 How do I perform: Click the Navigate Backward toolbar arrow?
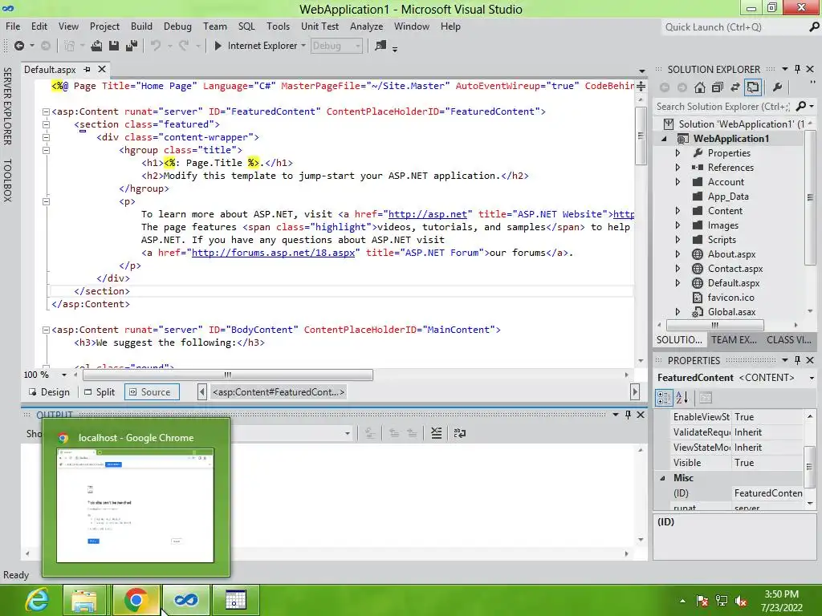click(19, 46)
